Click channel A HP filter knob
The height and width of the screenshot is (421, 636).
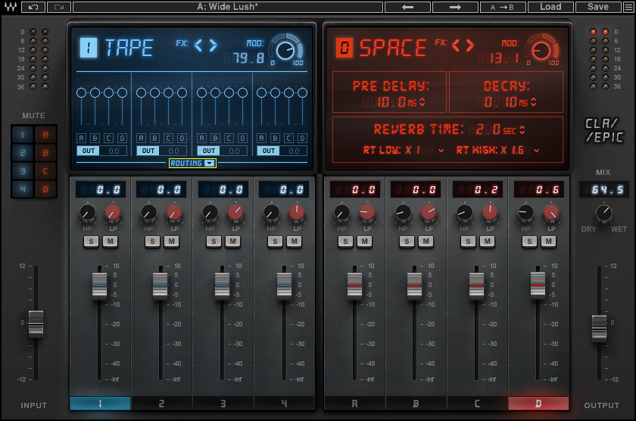(x=341, y=213)
